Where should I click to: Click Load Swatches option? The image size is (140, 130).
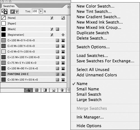coord(92,56)
